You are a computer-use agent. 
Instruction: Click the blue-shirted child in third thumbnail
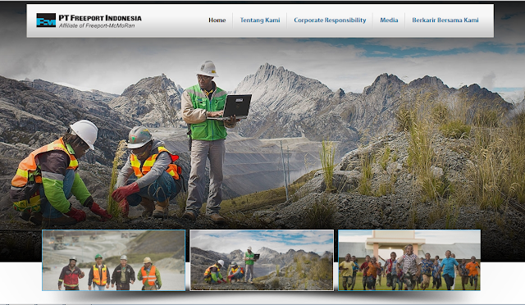(x=449, y=270)
